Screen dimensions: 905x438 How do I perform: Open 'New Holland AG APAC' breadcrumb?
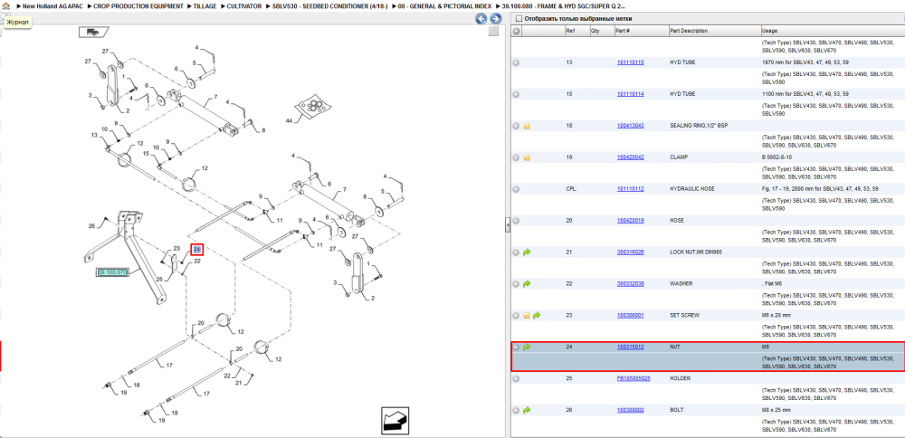click(52, 5)
